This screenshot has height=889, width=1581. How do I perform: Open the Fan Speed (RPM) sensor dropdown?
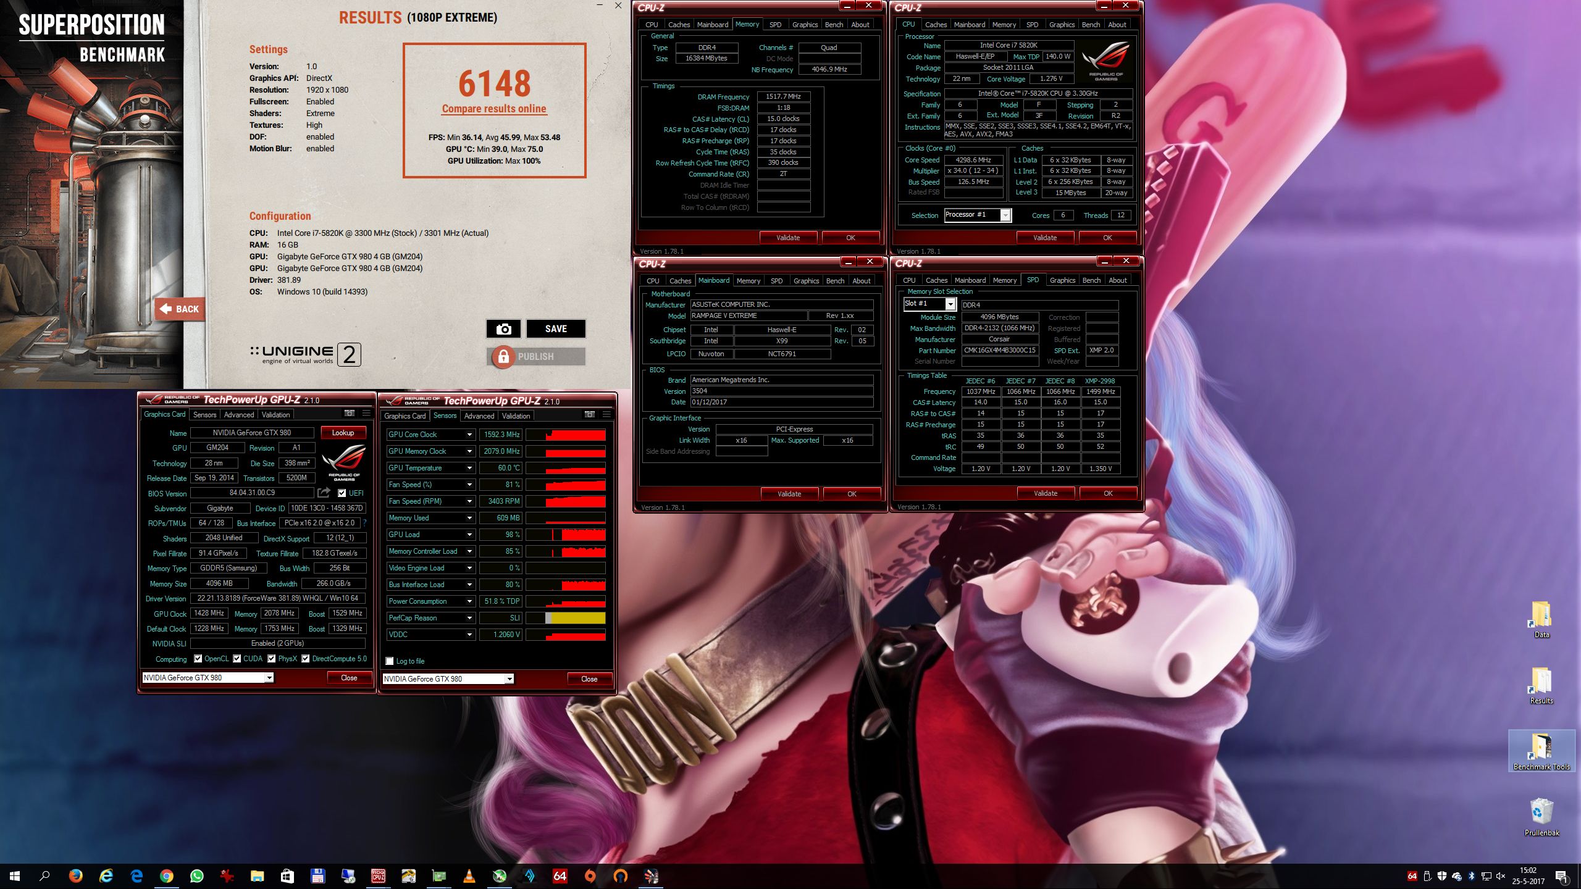click(x=469, y=501)
